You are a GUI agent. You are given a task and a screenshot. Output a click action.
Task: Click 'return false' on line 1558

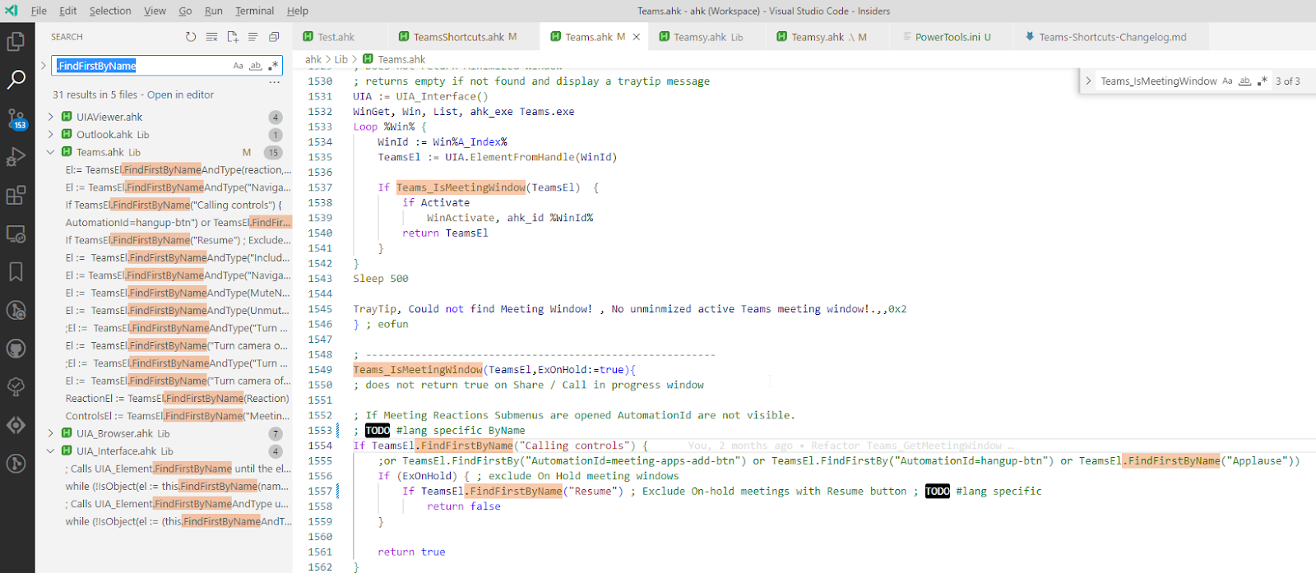(x=463, y=506)
